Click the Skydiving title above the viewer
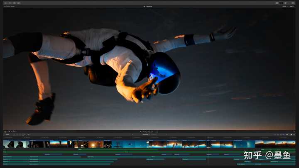This screenshot has height=168, width=299. pos(149,7)
